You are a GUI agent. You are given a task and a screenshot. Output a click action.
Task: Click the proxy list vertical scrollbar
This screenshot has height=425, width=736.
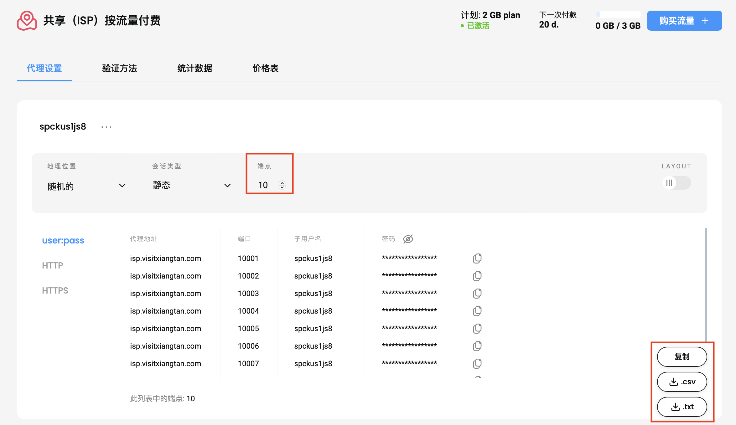pyautogui.click(x=706, y=285)
